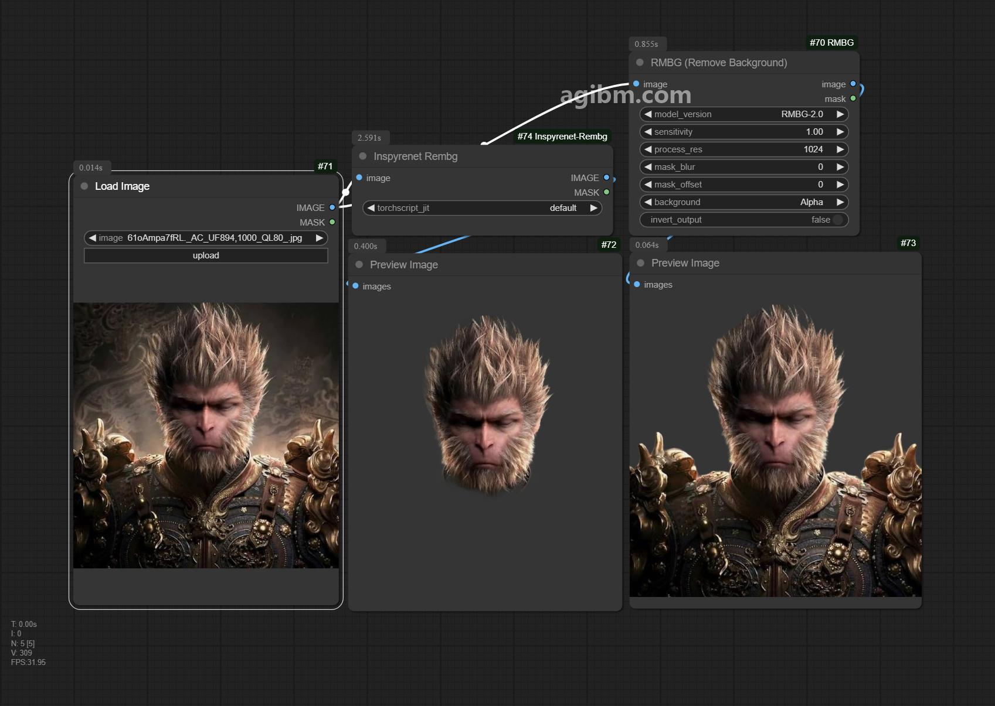Switch background to previous option
The image size is (995, 706).
click(x=648, y=202)
